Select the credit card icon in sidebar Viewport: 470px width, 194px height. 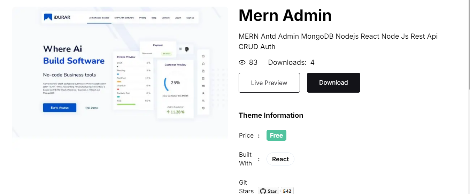pyautogui.click(x=203, y=86)
